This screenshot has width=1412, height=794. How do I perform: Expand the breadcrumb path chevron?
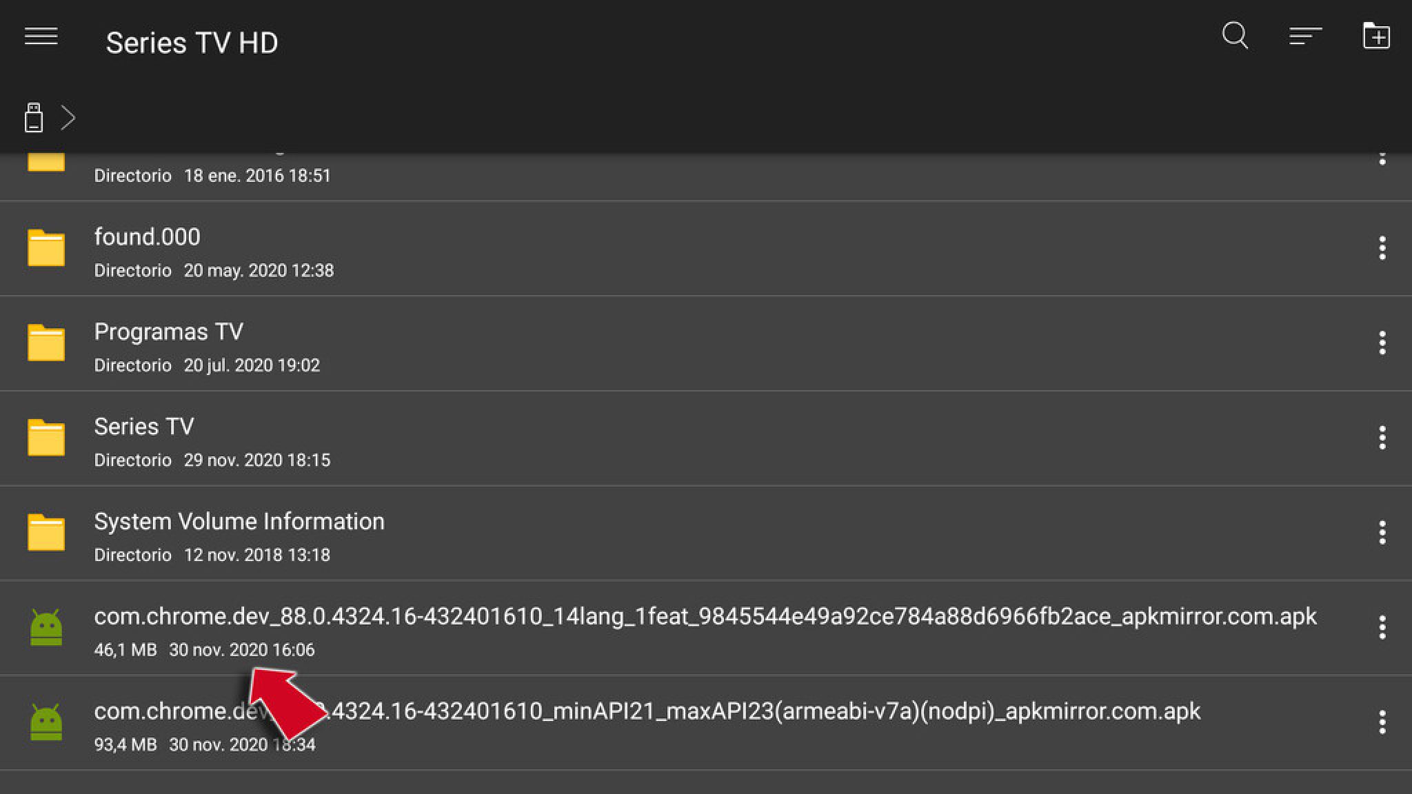(x=68, y=118)
